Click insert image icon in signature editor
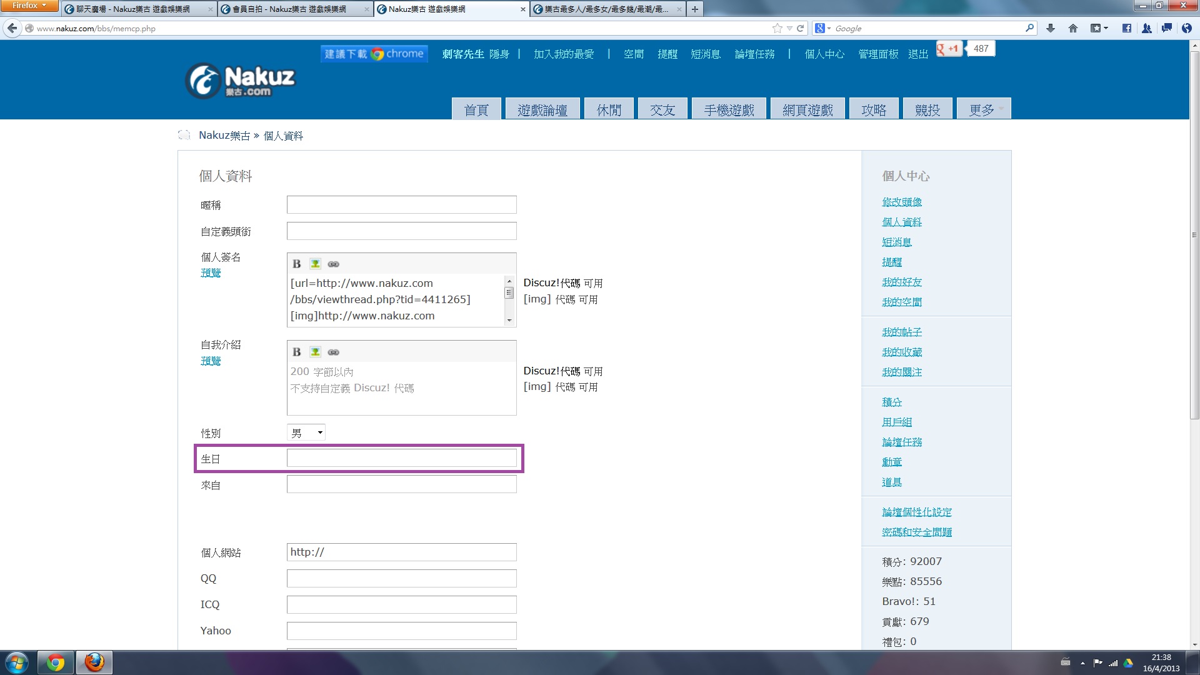Viewport: 1200px width, 675px height. (x=315, y=264)
